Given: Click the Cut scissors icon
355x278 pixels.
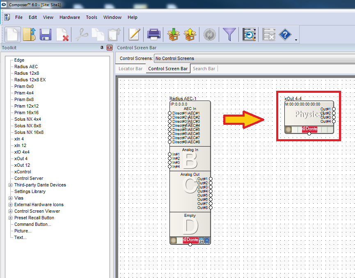Looking at the screenshot, I should 82,34.
